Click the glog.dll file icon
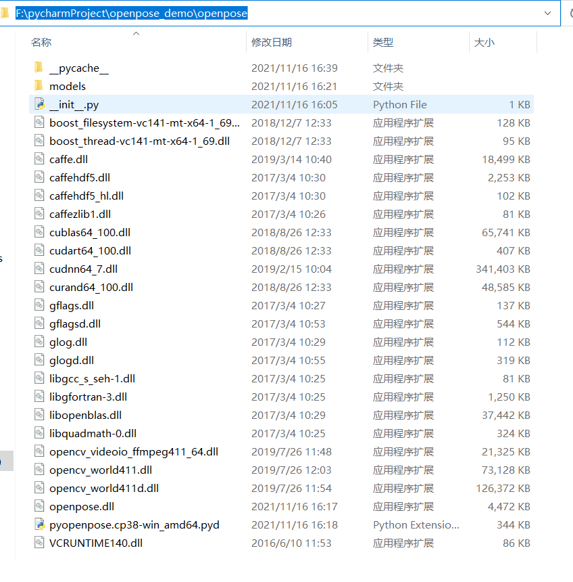This screenshot has height=582, width=573. click(41, 342)
